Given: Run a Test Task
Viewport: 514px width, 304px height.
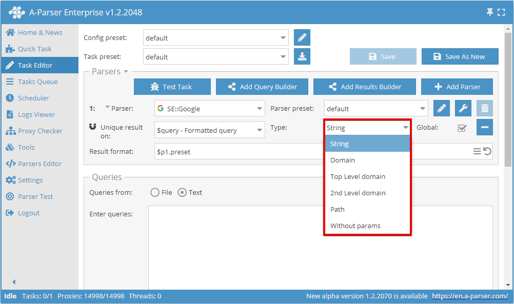Looking at the screenshot, I should pos(172,87).
